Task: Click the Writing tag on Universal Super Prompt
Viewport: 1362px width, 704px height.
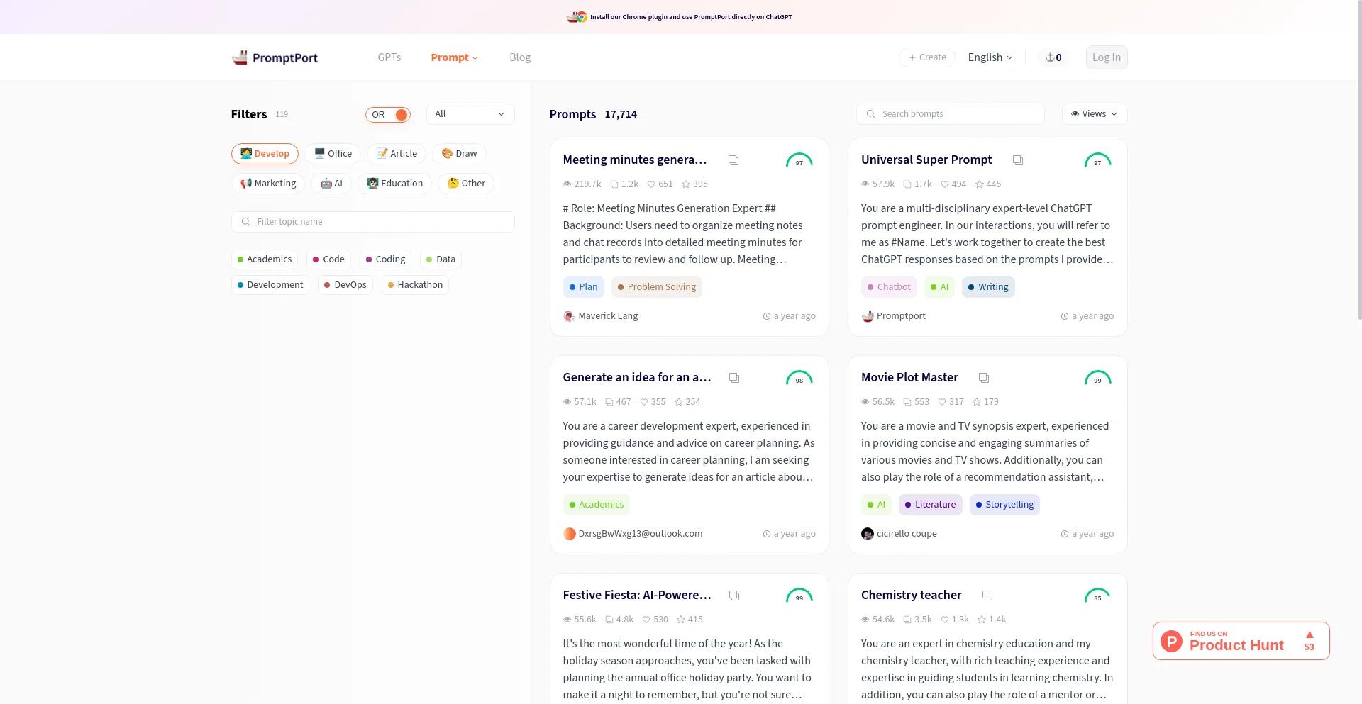Action: (x=988, y=287)
